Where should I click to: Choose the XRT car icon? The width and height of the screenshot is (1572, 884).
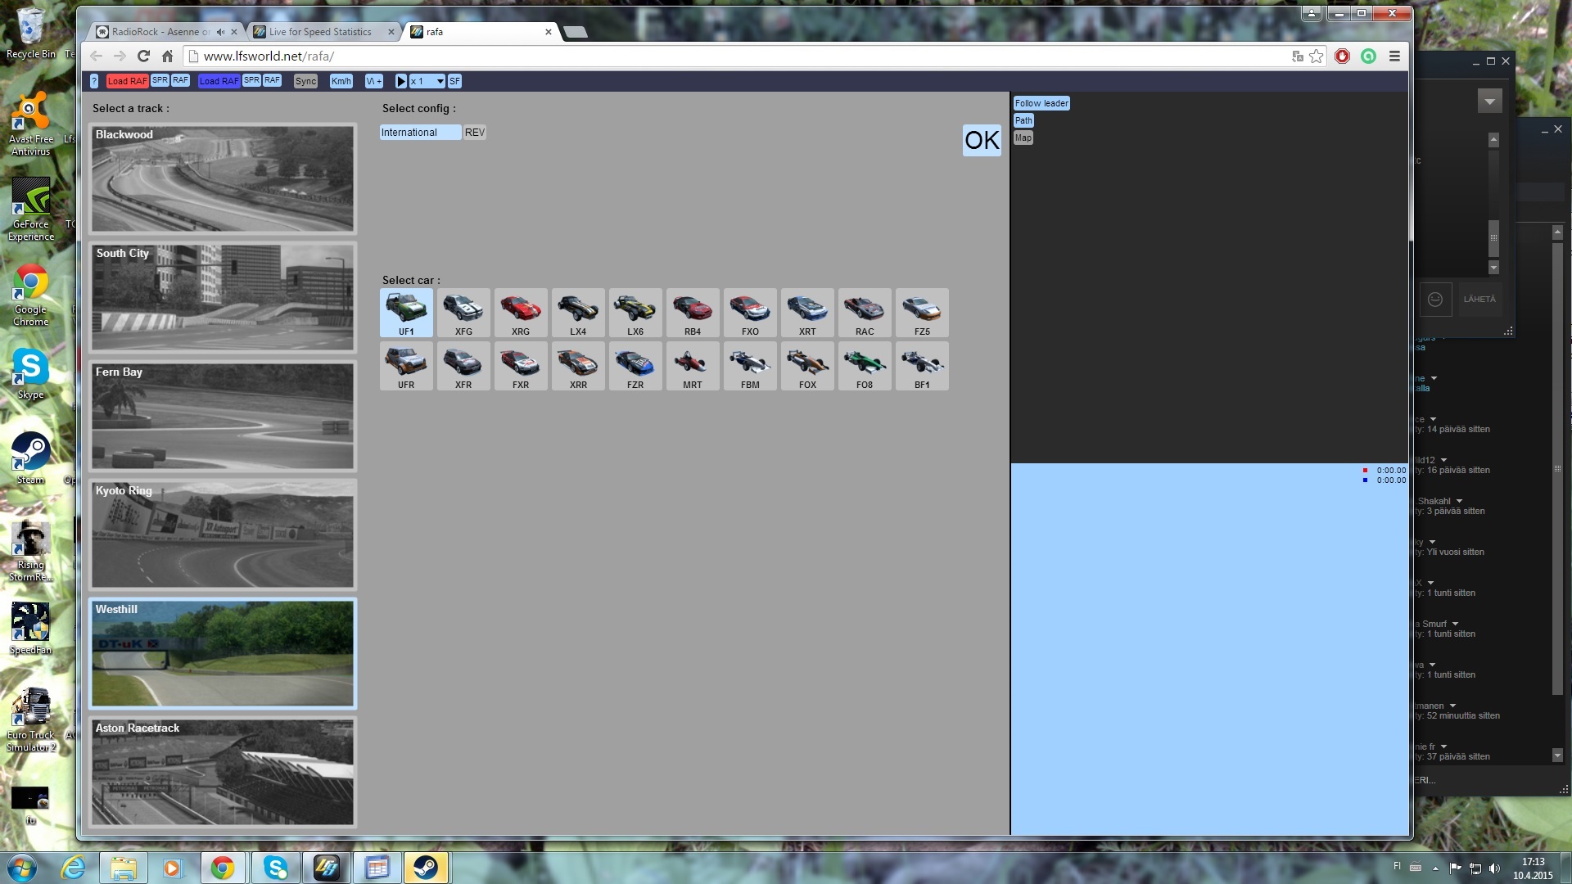pos(807,312)
